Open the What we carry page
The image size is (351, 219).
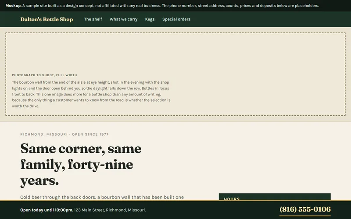pyautogui.click(x=123, y=19)
